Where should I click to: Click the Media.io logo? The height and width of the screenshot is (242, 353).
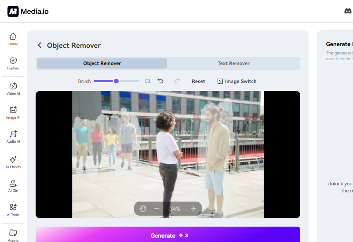(28, 11)
